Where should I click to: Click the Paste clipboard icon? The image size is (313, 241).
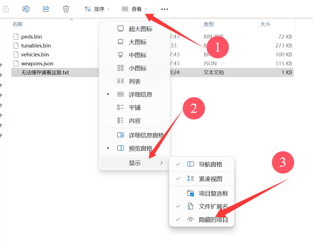click(6, 9)
